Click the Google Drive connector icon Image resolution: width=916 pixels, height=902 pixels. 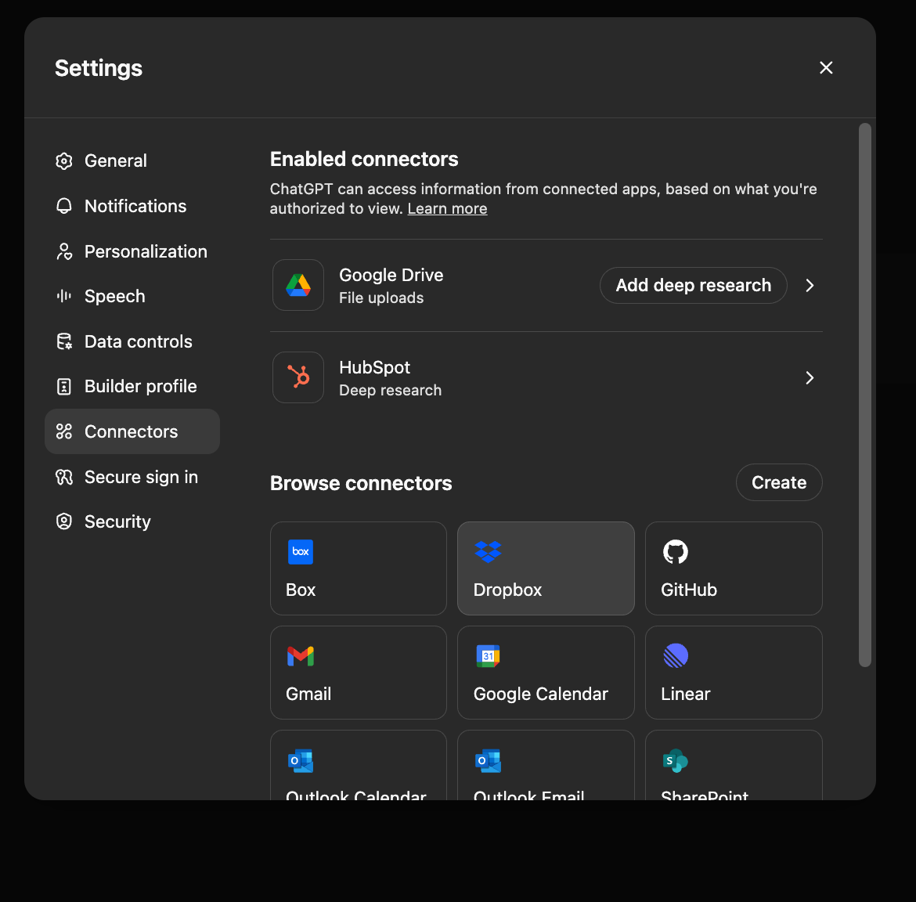coord(298,285)
